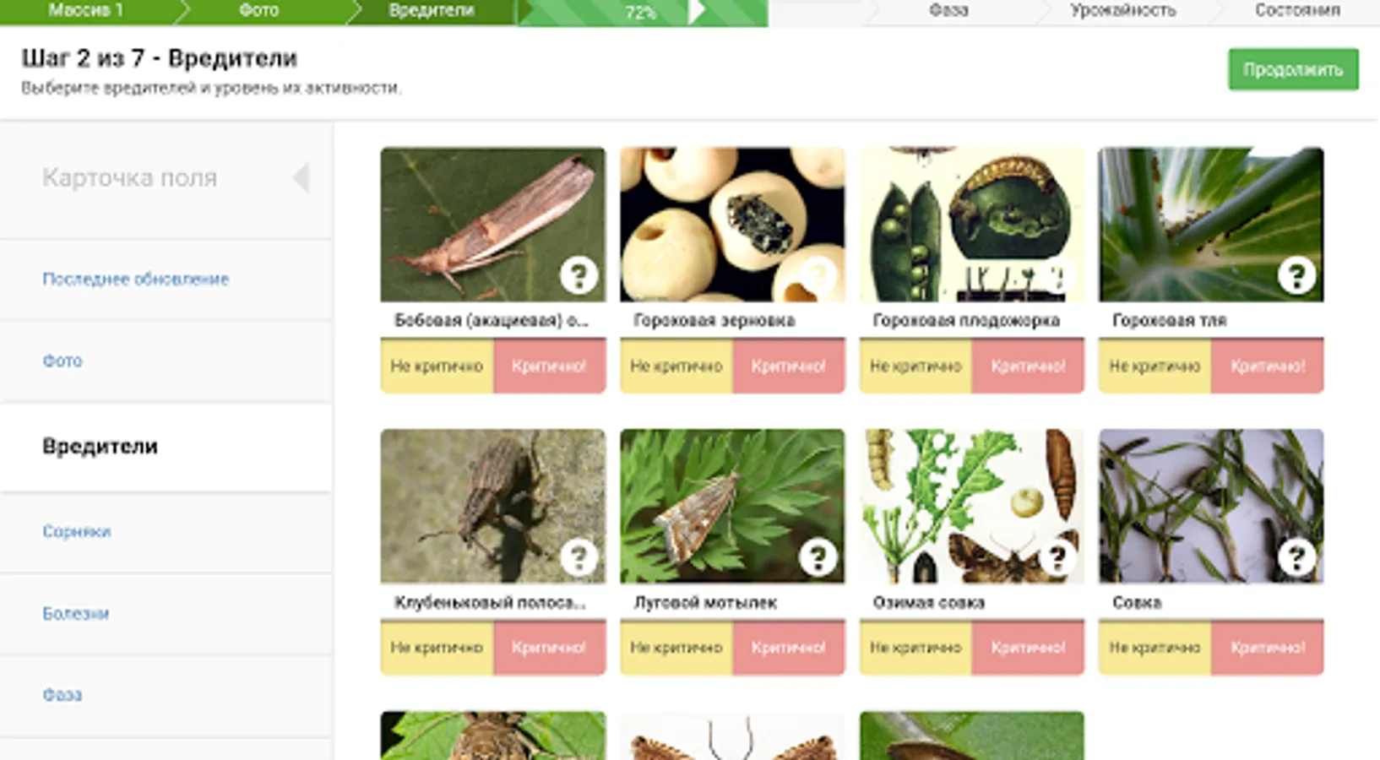Open Последнее обновление link
Viewport: 1380px width, 760px height.
(136, 279)
